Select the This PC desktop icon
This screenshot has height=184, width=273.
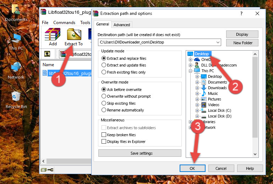[16, 42]
